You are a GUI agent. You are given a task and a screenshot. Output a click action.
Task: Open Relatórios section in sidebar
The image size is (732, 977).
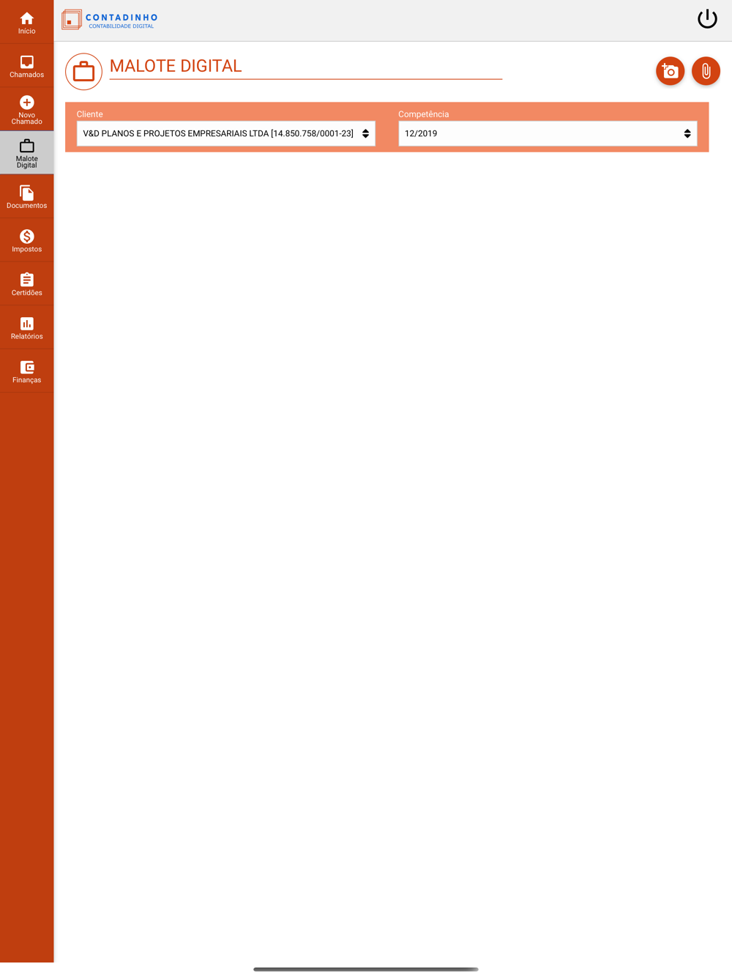click(26, 327)
